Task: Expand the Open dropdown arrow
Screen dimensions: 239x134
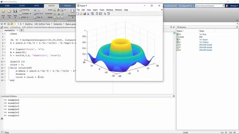Action: click(9, 17)
